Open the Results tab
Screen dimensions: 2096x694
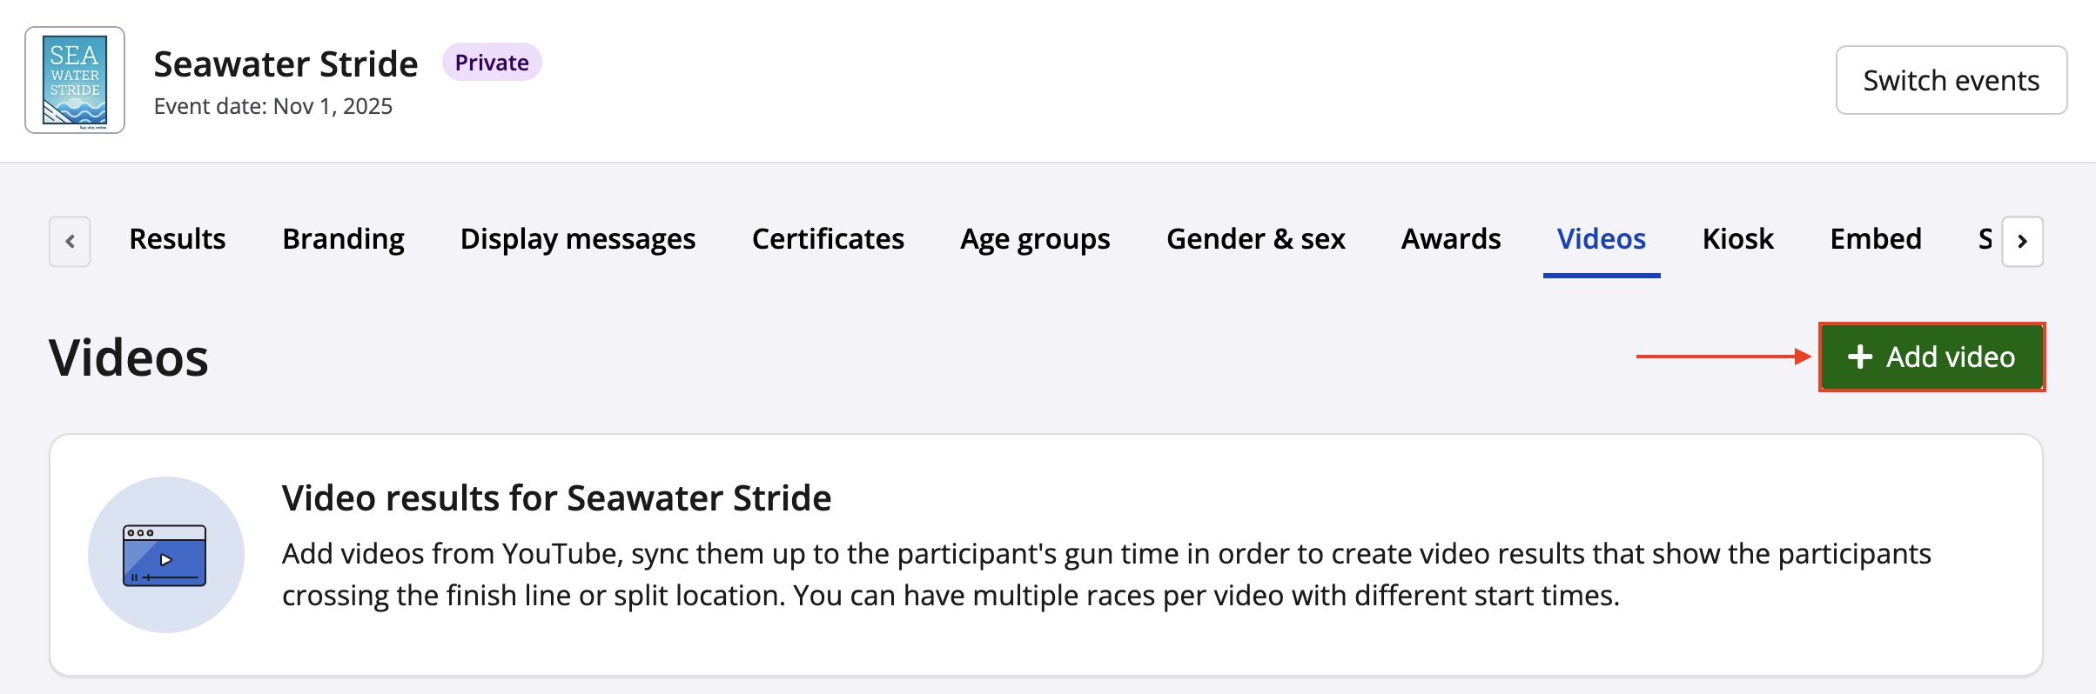coord(178,239)
